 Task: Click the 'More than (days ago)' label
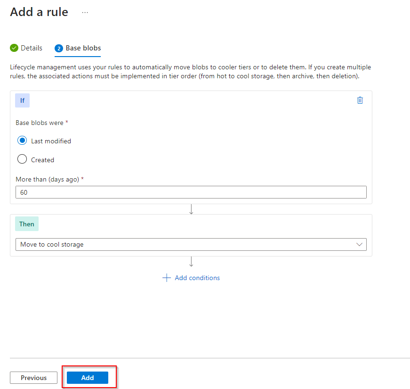click(48, 180)
